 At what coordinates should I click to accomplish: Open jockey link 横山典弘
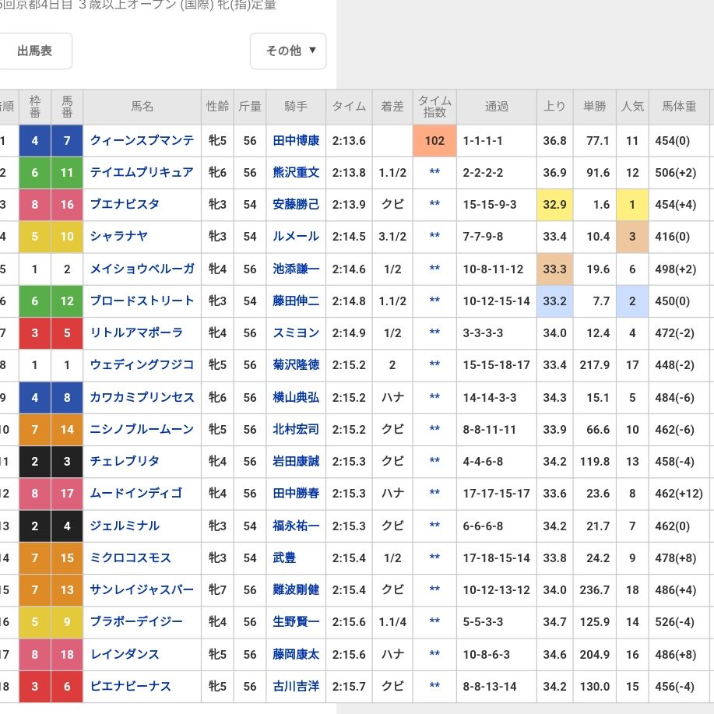pyautogui.click(x=296, y=398)
